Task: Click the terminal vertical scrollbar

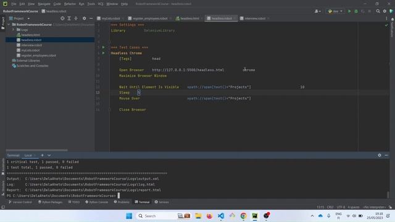Action: 388,195
